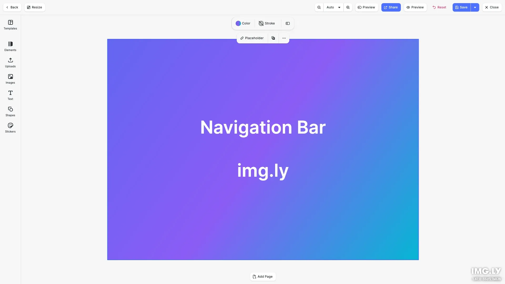Toggle the Stroke setting

(267, 23)
